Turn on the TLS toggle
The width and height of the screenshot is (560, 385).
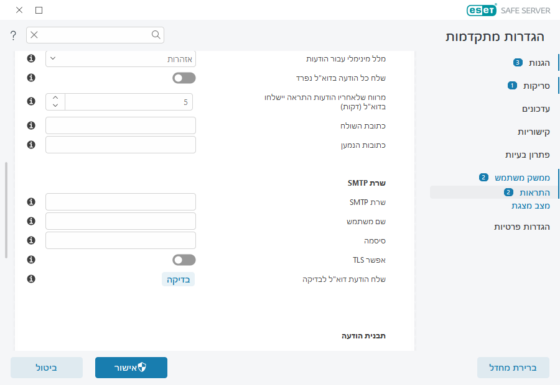click(184, 260)
